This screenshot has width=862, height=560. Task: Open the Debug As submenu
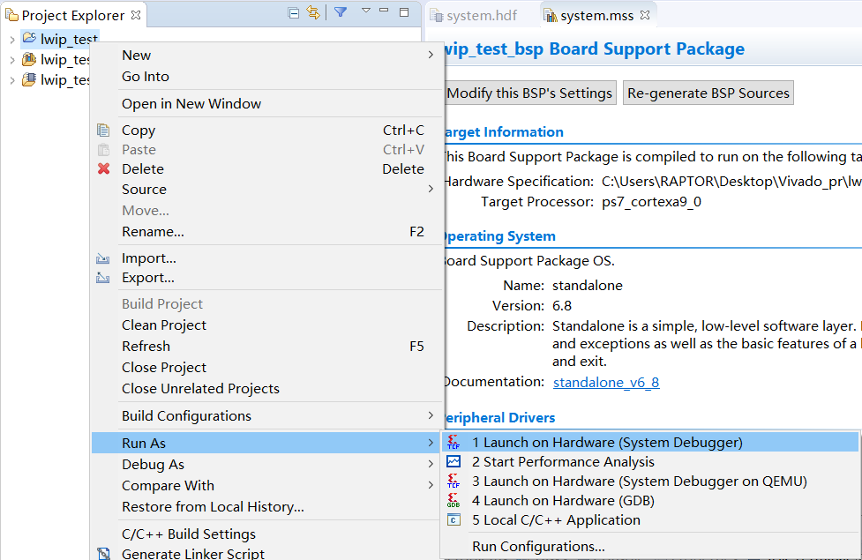pos(267,465)
